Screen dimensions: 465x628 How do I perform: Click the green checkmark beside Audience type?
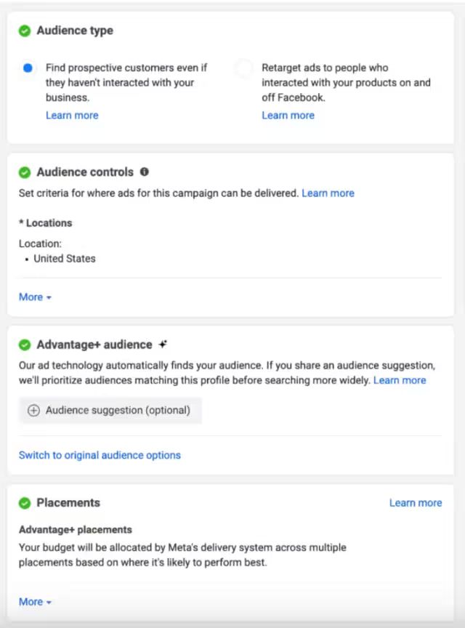tap(25, 31)
